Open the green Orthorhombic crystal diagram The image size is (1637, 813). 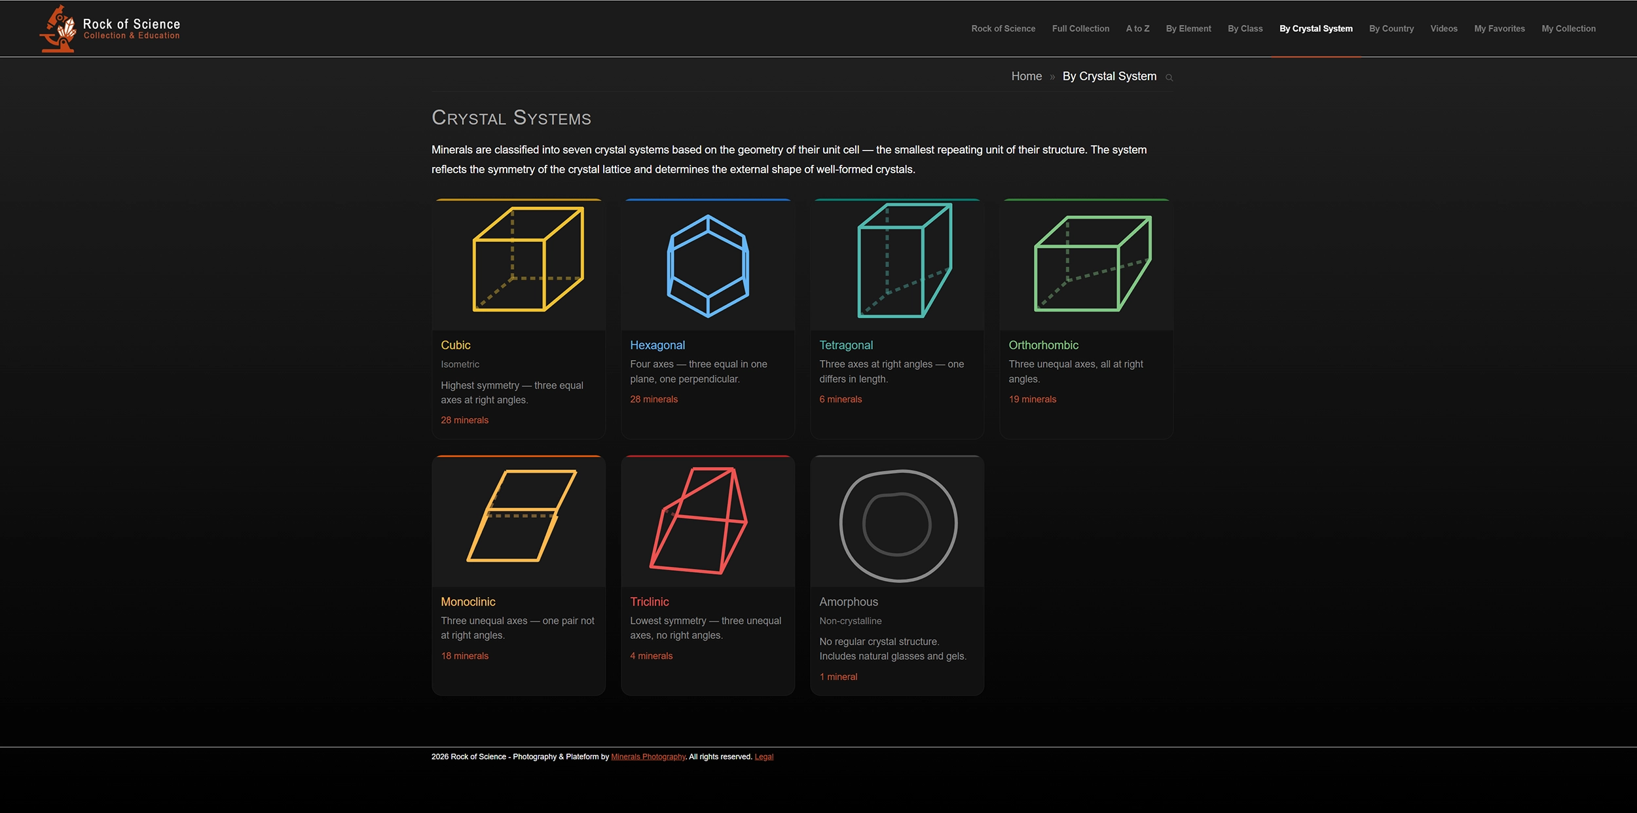pos(1093,263)
